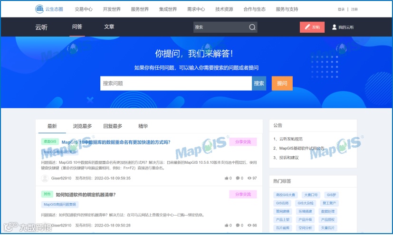This screenshot has width=393, height=235.
Task: Click the 搜索问题 input box
Action: click(x=176, y=84)
